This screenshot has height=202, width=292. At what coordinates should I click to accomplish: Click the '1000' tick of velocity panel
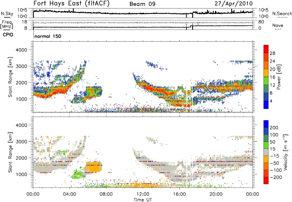tap(21, 174)
